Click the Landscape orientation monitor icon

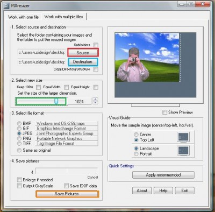click(x=183, y=151)
